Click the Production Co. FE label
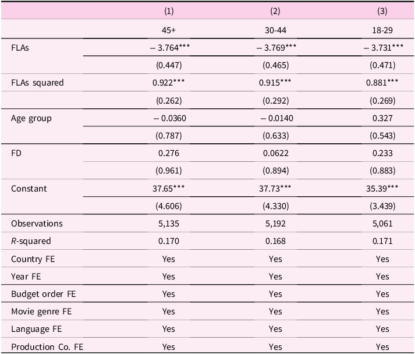 (47, 346)
